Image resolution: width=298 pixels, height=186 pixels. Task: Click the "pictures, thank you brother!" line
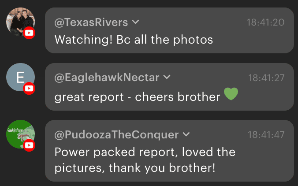[x=135, y=168]
